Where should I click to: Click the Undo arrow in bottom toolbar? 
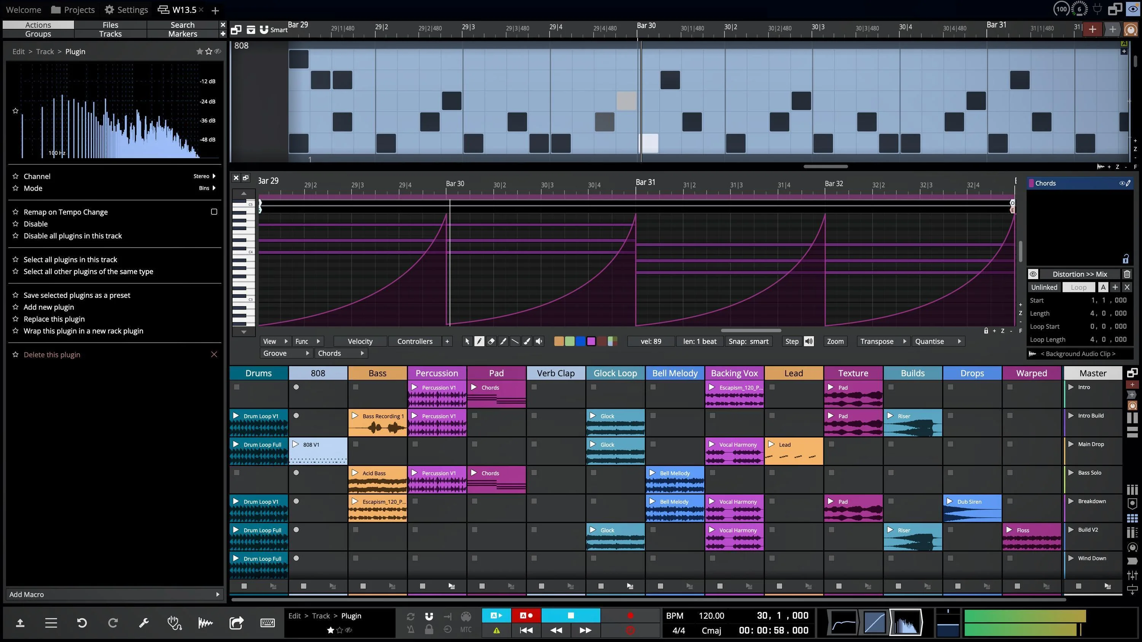coord(81,623)
